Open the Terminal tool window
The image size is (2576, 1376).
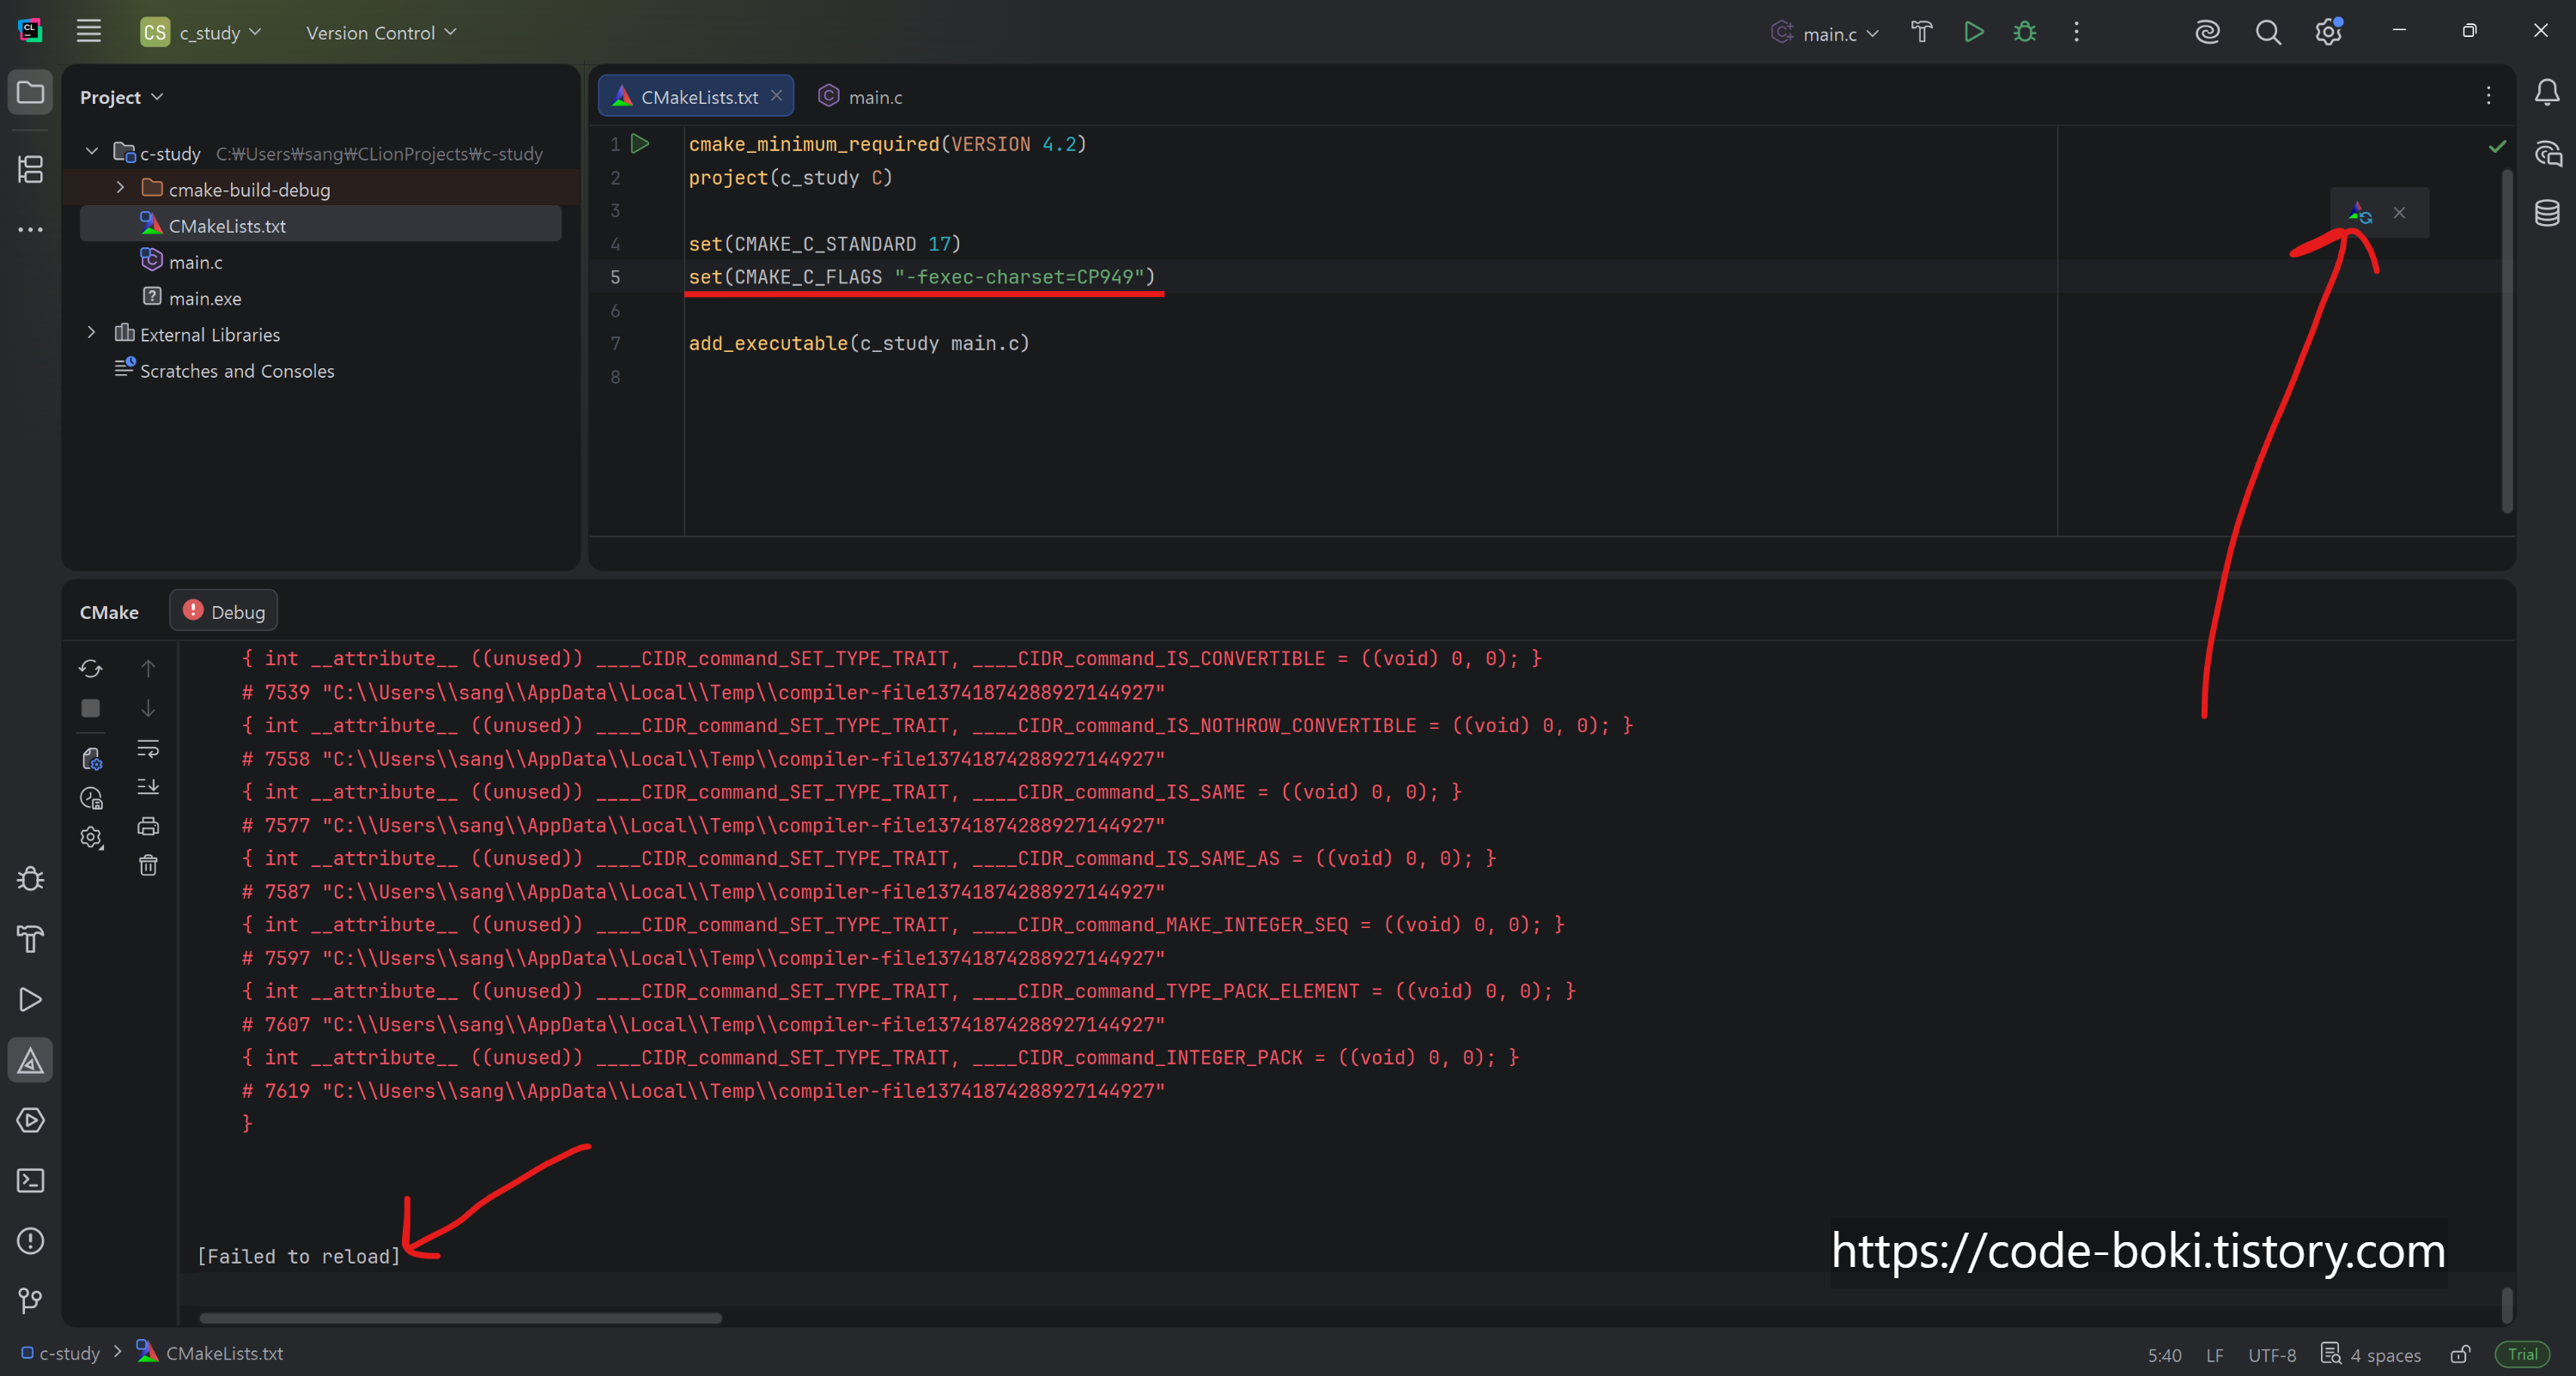click(x=30, y=1180)
